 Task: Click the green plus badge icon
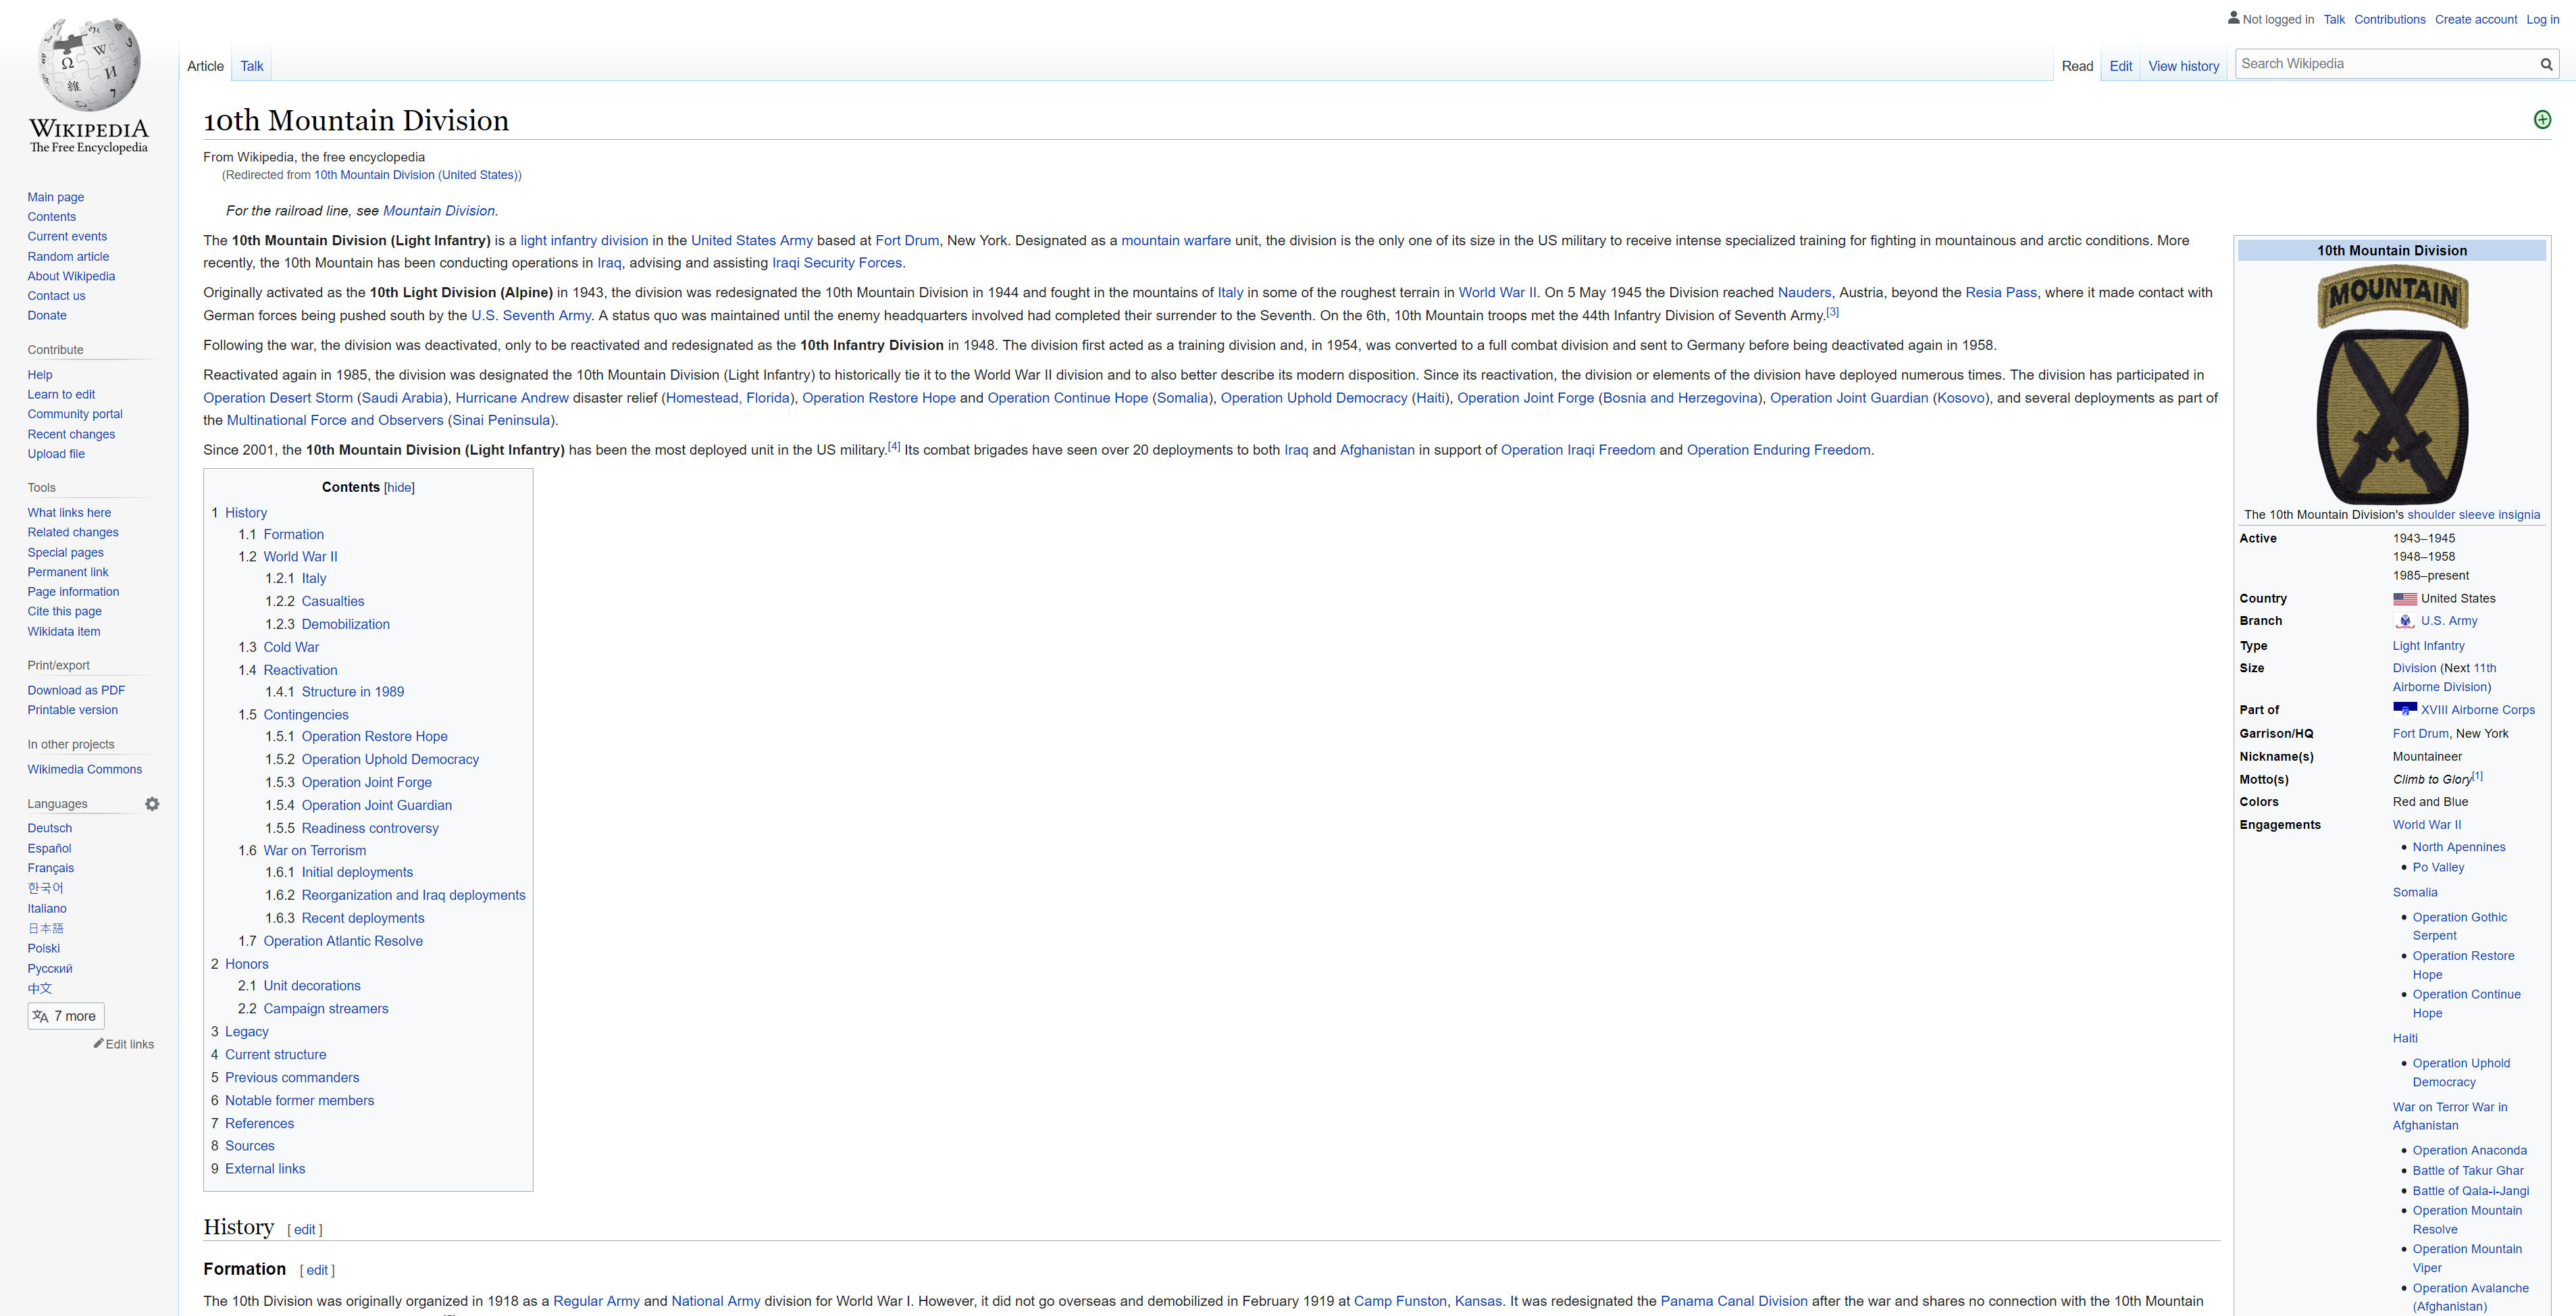(x=2542, y=120)
